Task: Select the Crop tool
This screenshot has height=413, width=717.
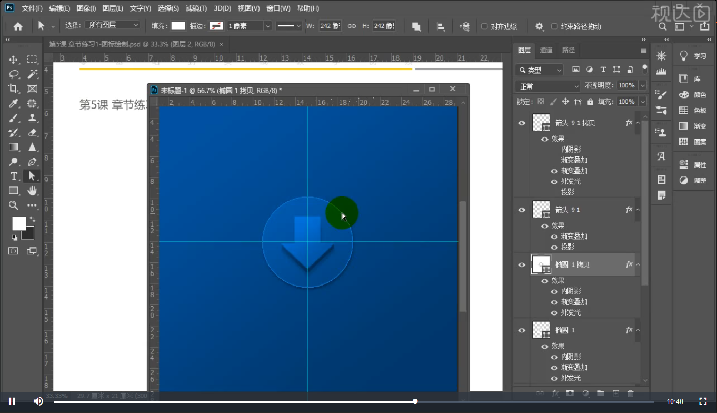Action: pos(14,89)
